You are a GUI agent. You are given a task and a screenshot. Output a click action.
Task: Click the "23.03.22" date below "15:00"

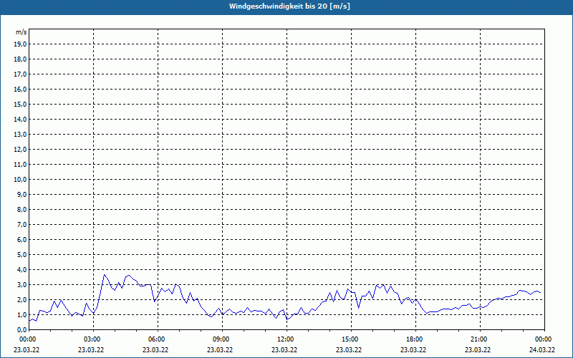(349, 350)
